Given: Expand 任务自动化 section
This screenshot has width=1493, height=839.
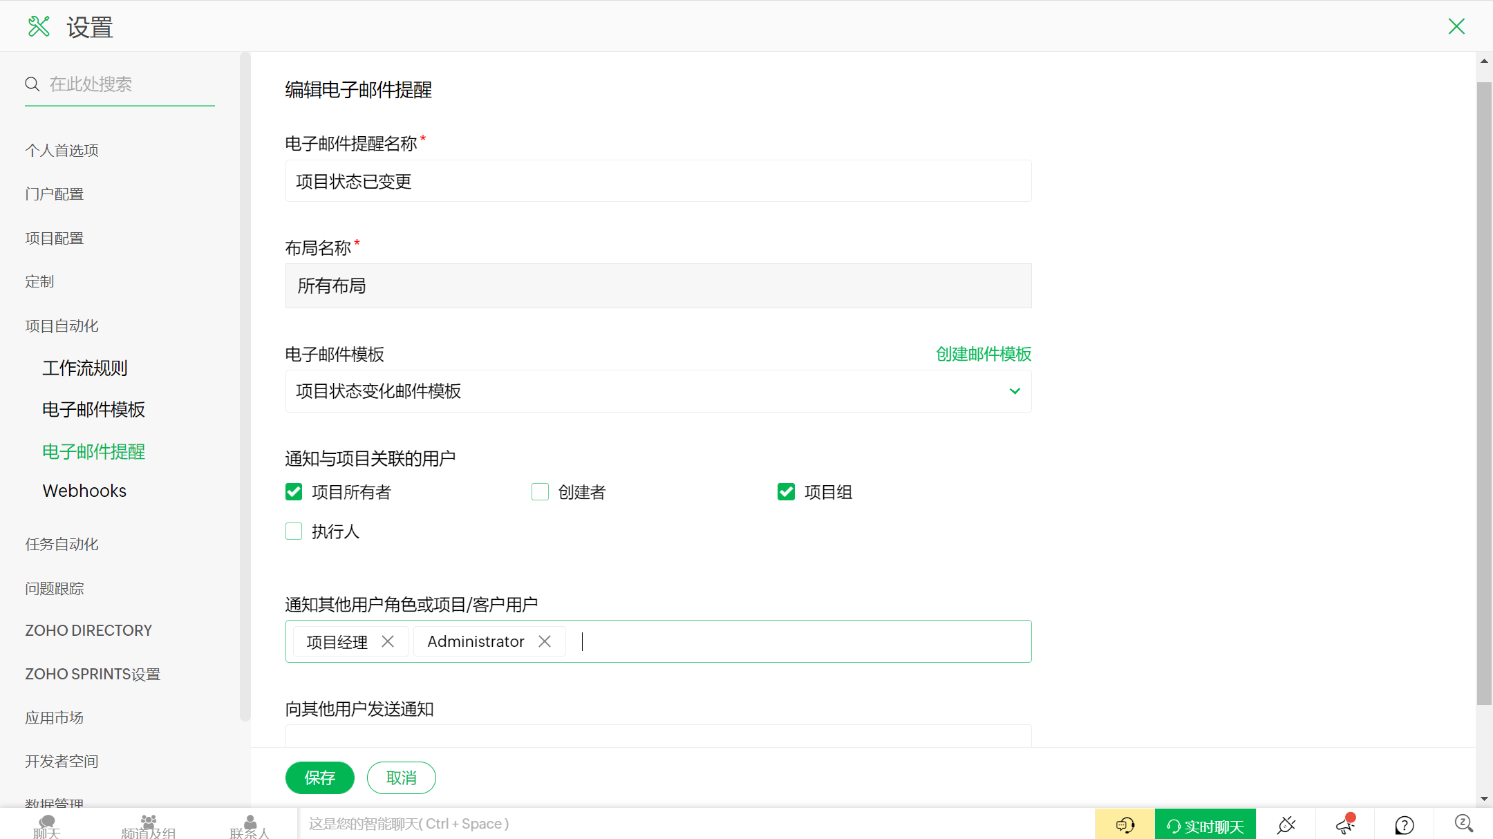Looking at the screenshot, I should tap(62, 545).
